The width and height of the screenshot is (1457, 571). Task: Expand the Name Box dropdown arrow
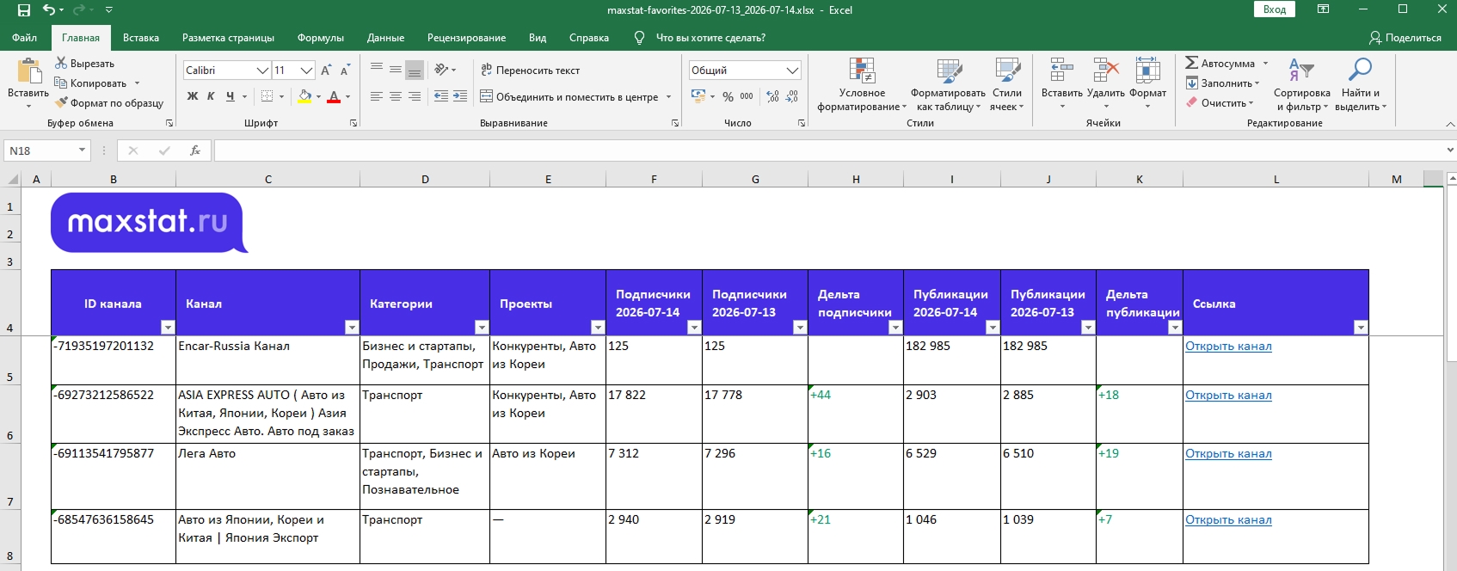click(83, 150)
